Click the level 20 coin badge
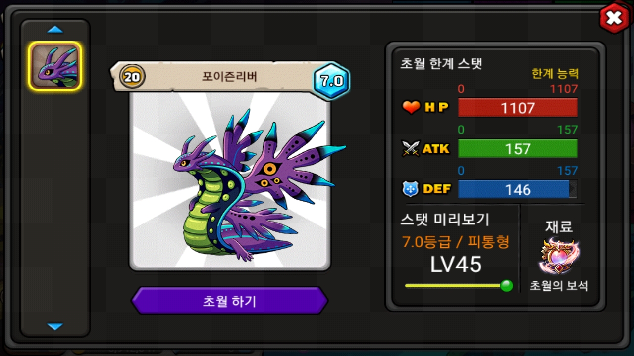Screen dimensions: 634x356 [133, 77]
